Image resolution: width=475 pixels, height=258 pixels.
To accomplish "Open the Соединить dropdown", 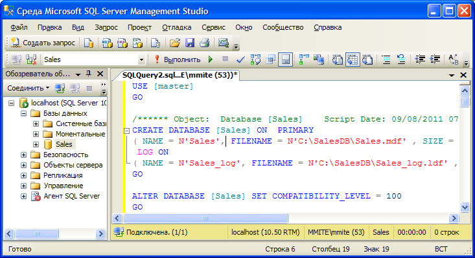I will [28, 88].
